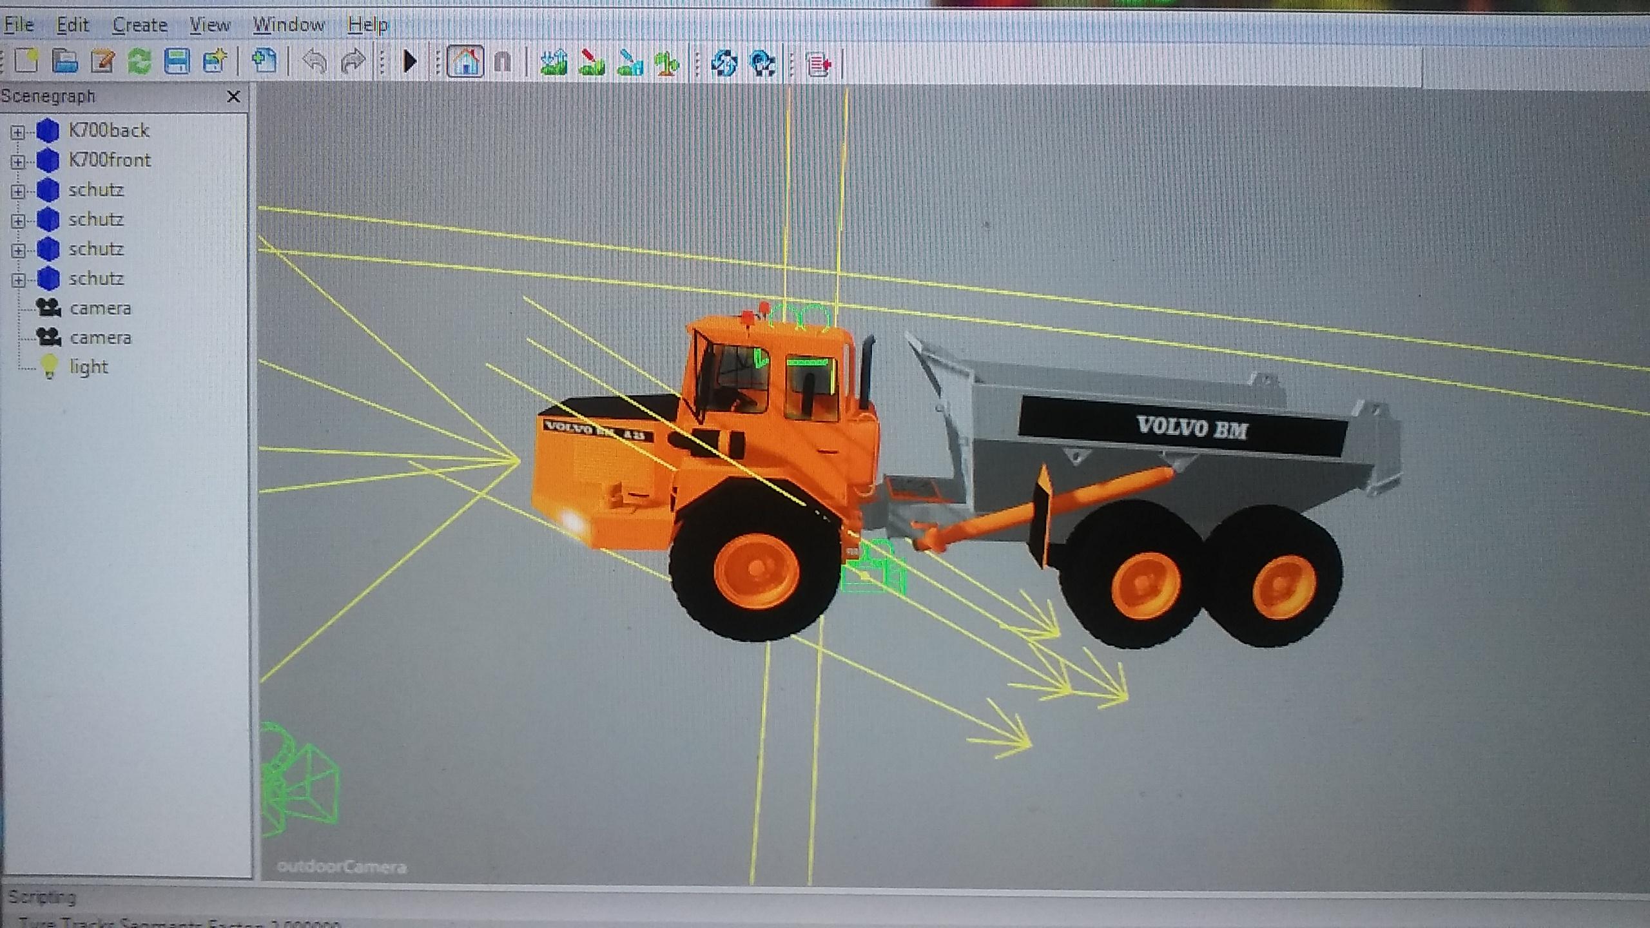Click the foliage tree placement icon
The image size is (1650, 928).
[667, 63]
